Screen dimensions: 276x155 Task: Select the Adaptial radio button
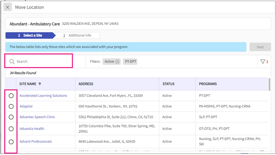[11, 106]
